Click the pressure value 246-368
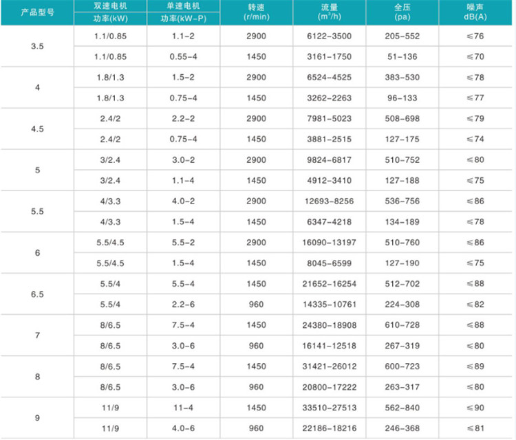Image resolution: width=516 pixels, height=440 pixels. pos(402,428)
